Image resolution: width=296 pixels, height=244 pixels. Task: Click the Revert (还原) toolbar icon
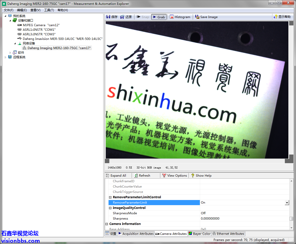[x=123, y=17]
